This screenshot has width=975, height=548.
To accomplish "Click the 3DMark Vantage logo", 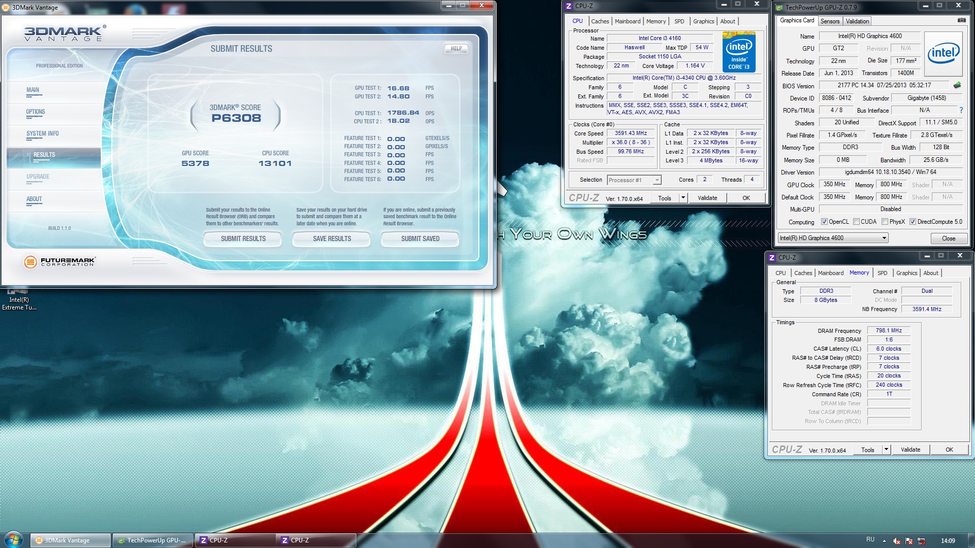I will point(65,33).
